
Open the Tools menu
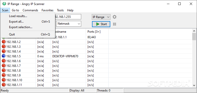pyautogui.click(x=60, y=10)
